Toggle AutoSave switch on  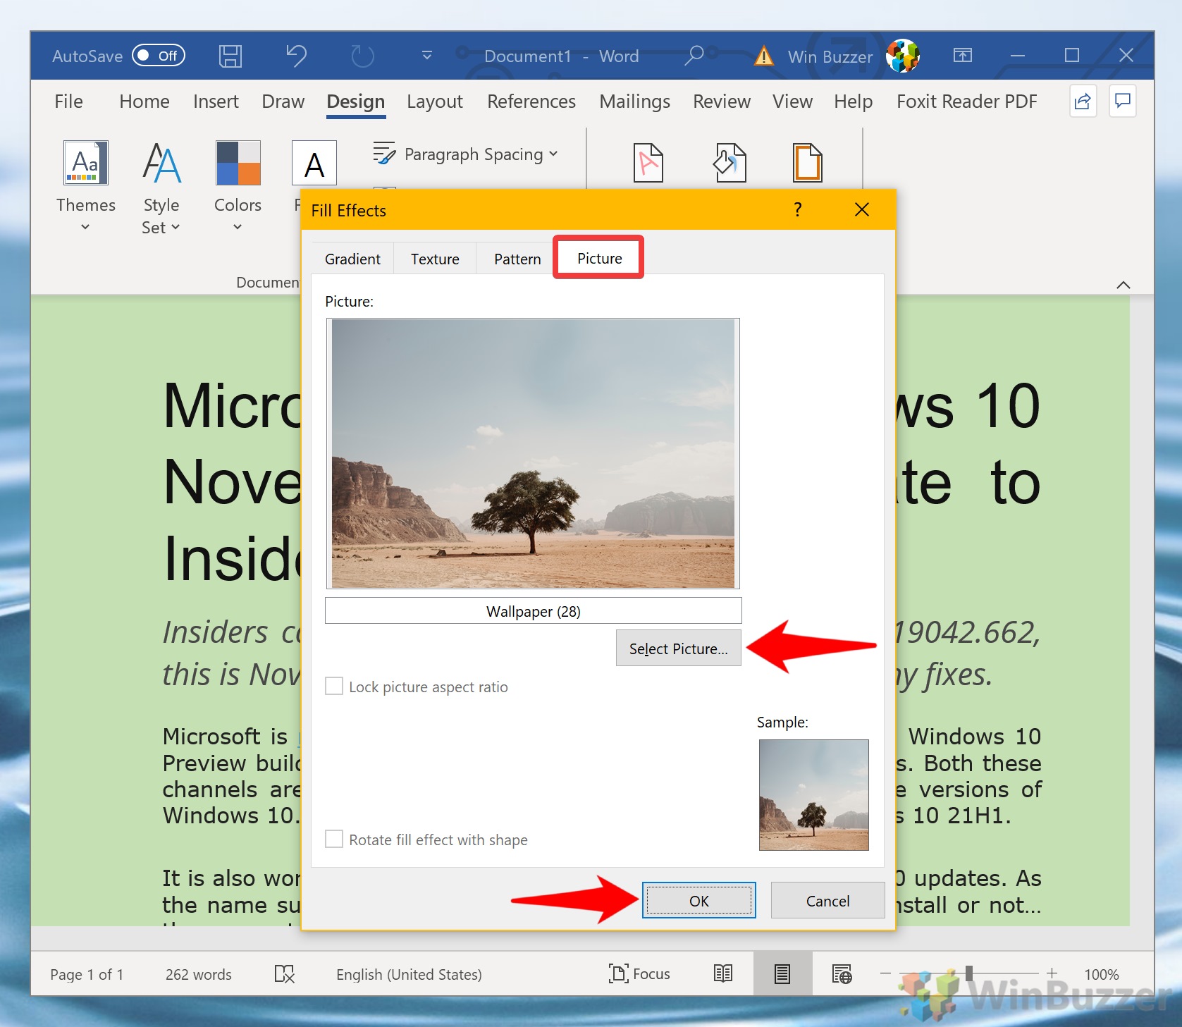[159, 56]
